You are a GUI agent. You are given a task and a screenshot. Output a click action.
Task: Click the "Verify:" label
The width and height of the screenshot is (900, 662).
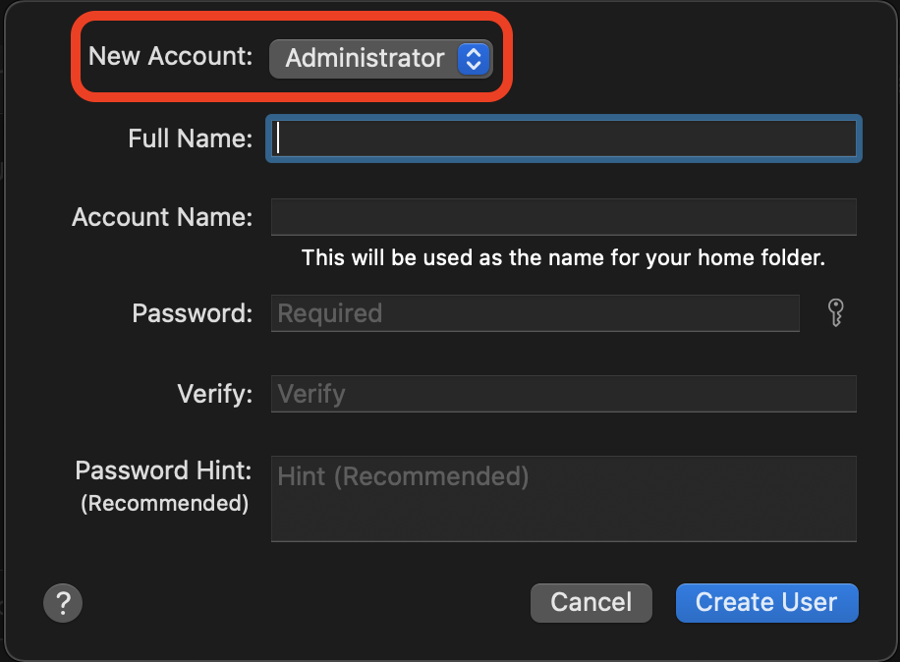tap(215, 394)
